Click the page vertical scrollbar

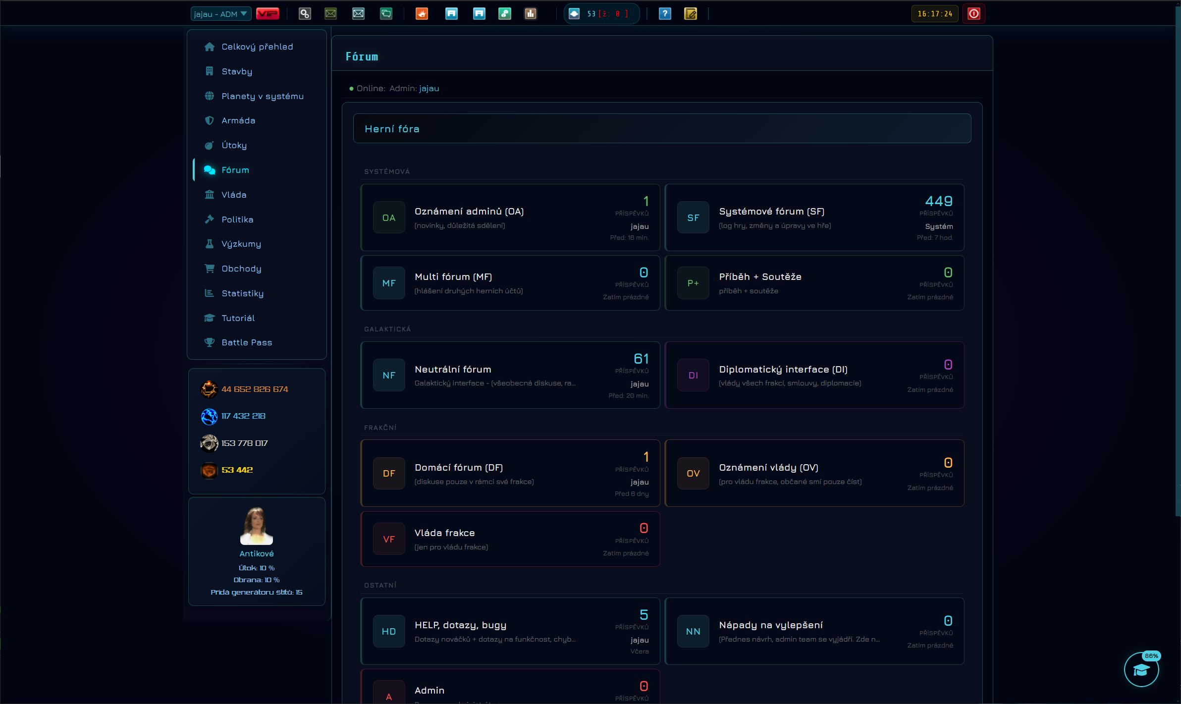[1178, 260]
